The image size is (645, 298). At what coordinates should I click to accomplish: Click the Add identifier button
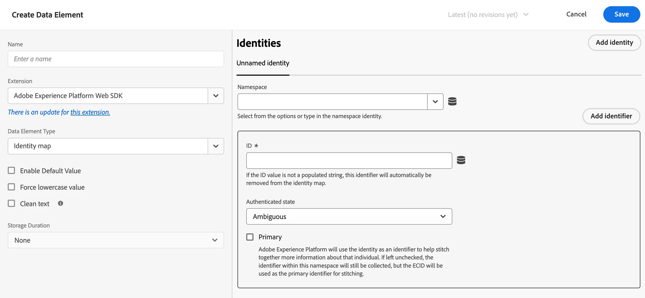[611, 116]
